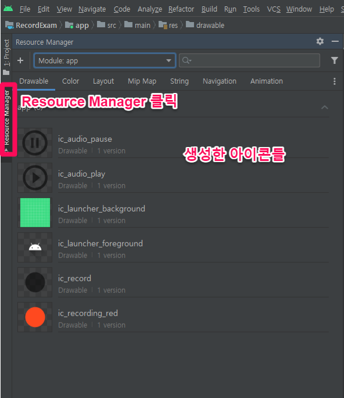This screenshot has height=398, width=344.
Task: Add a new resource with the plus button
Action: (x=20, y=60)
